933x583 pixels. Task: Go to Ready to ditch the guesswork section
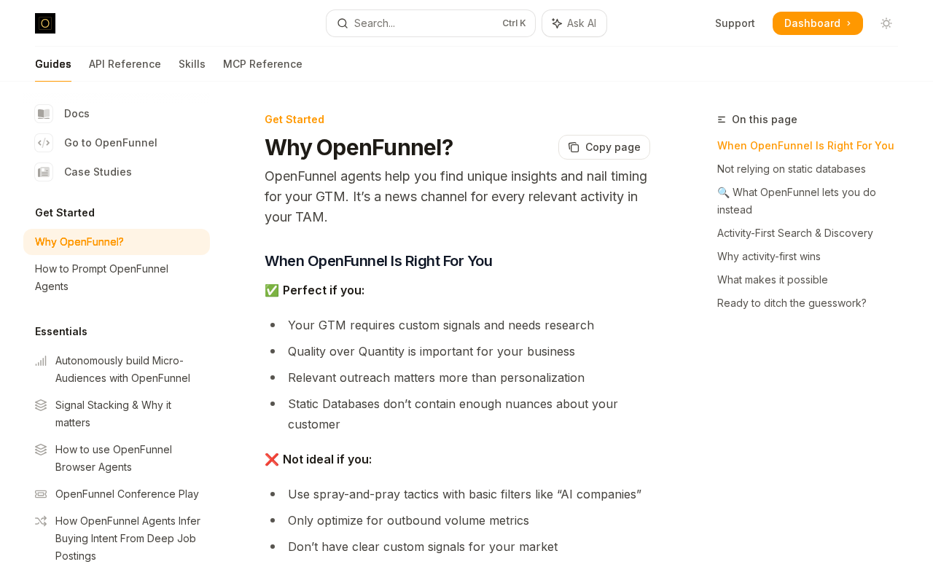792,303
